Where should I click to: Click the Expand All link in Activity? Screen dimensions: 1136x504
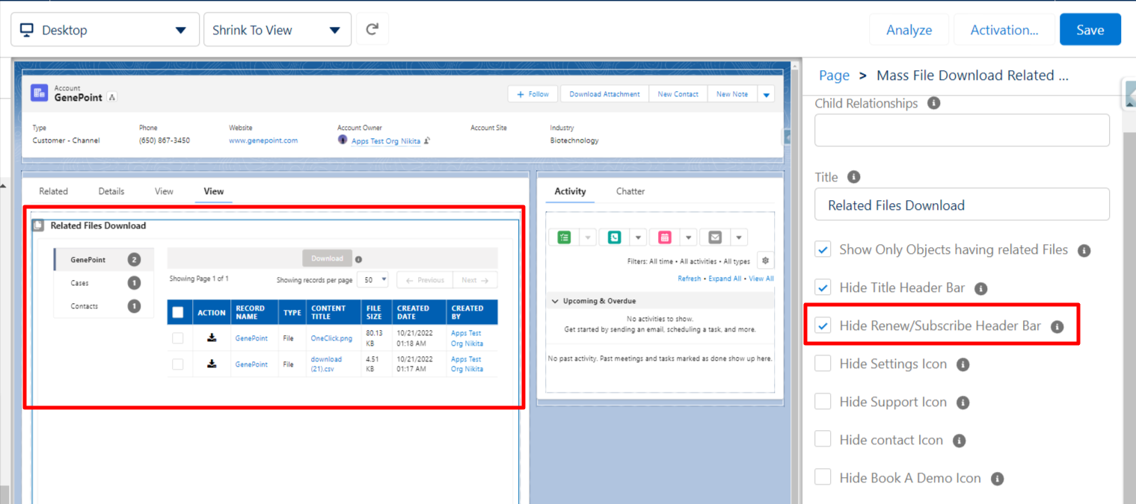[725, 279]
